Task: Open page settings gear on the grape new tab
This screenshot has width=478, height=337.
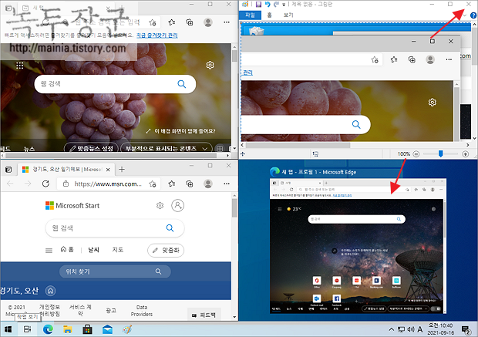Action: click(210, 65)
